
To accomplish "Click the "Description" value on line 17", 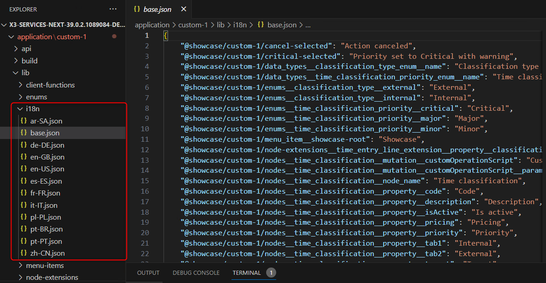I will point(511,201).
